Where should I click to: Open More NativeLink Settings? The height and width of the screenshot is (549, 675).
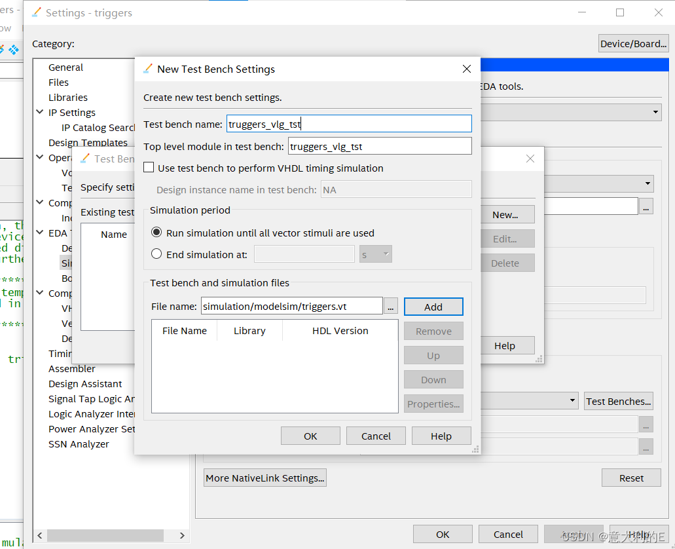[265, 478]
